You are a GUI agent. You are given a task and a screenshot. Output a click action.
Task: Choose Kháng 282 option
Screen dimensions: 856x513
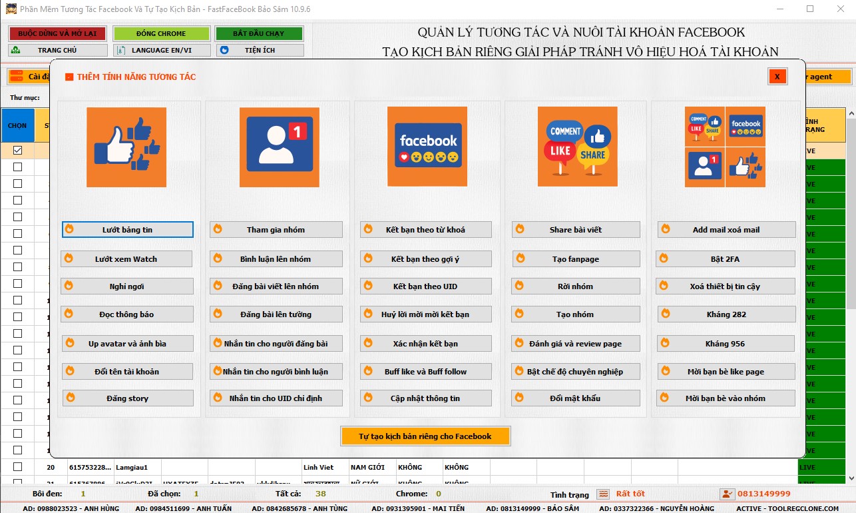[x=726, y=314]
